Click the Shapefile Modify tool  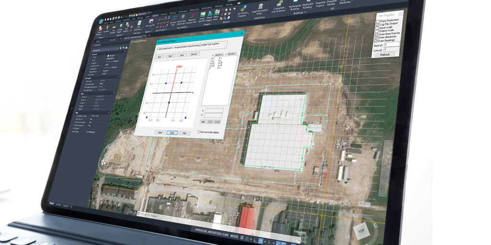click(331, 2)
